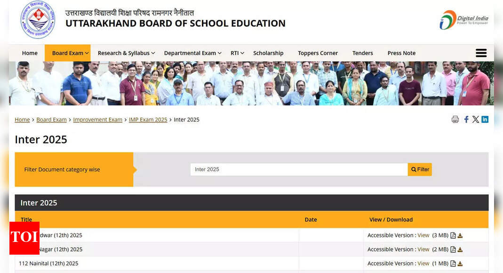
Task: Download the 112 Nainital PDF file
Action: pos(460,264)
